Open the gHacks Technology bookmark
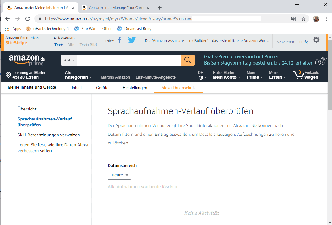Image resolution: width=332 pixels, height=225 pixels. coord(48,28)
